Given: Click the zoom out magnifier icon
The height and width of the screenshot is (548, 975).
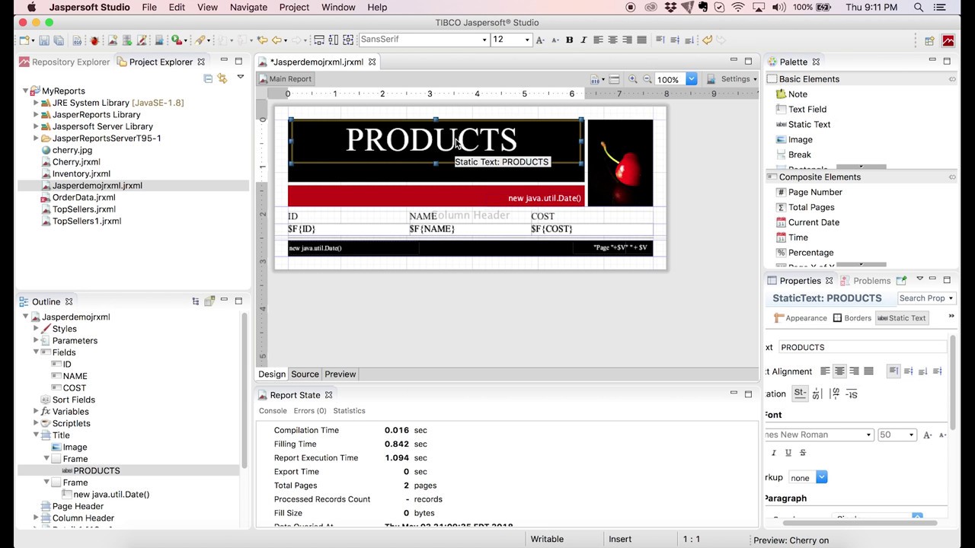Looking at the screenshot, I should click(x=647, y=79).
